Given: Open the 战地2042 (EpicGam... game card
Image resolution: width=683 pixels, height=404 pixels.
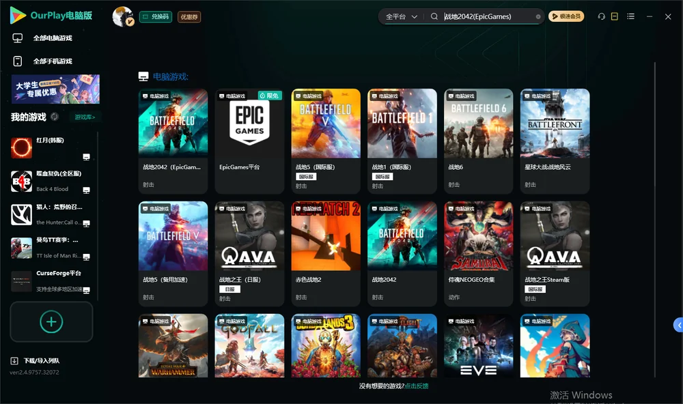Looking at the screenshot, I should pos(173,141).
